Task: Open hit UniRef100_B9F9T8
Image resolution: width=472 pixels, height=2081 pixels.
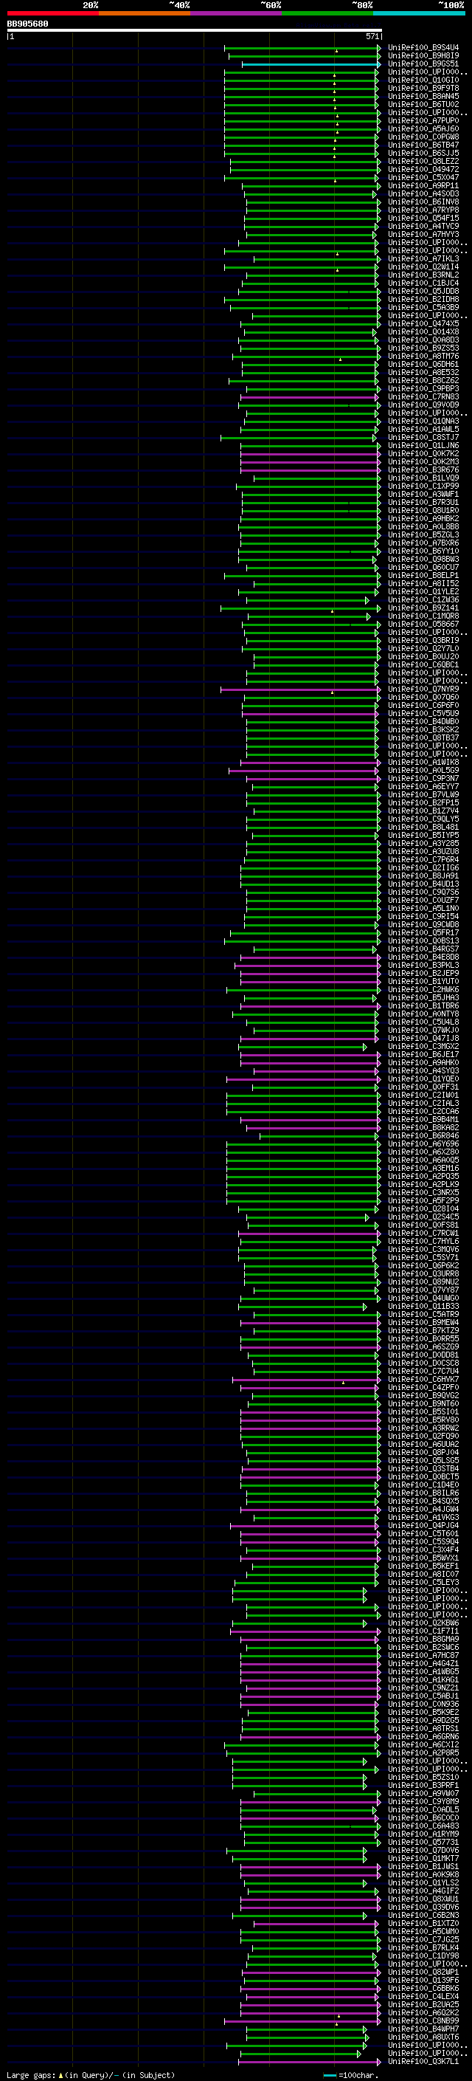Action: [x=423, y=88]
